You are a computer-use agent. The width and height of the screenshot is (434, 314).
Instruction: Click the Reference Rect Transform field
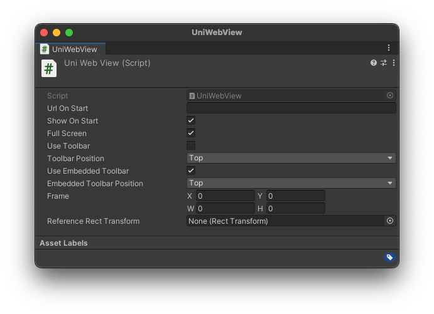coord(285,221)
